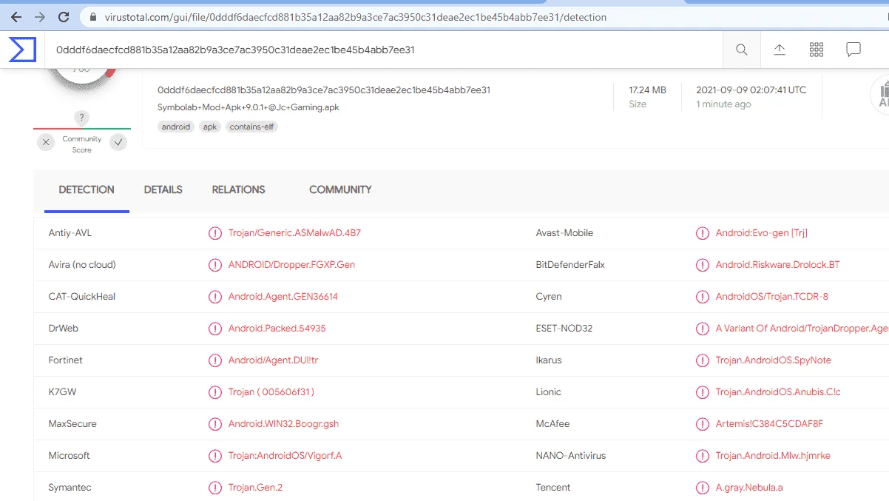Click the apk tag
This screenshot has width=889, height=501.
click(210, 127)
